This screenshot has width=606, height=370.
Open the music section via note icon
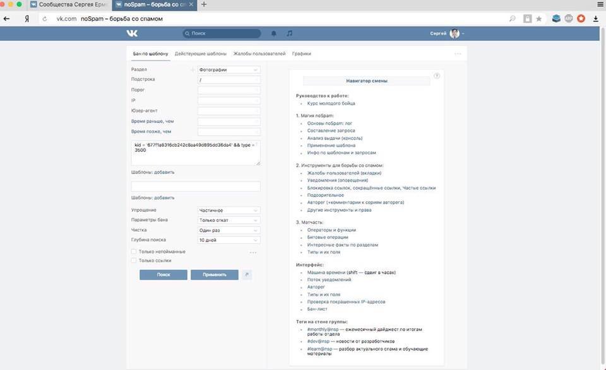[x=289, y=33]
